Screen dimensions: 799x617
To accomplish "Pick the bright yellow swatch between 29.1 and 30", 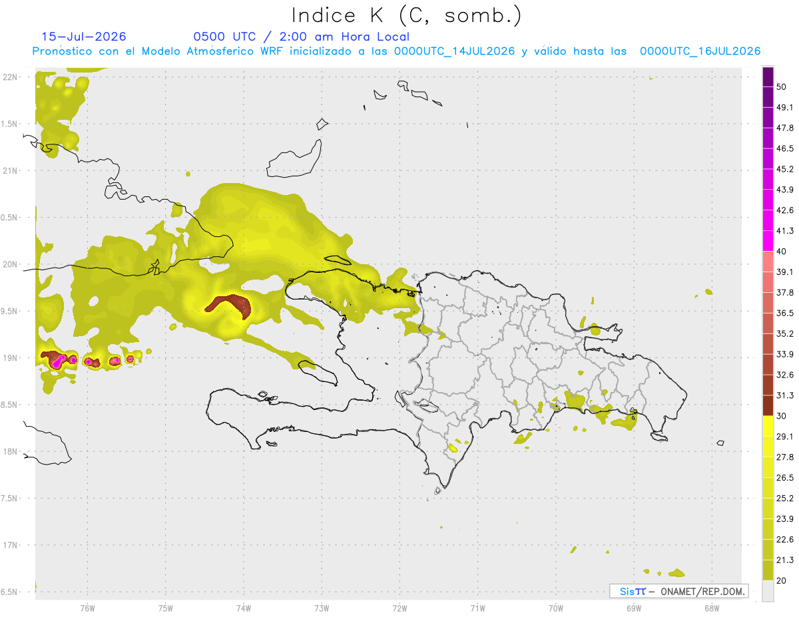I will (768, 426).
